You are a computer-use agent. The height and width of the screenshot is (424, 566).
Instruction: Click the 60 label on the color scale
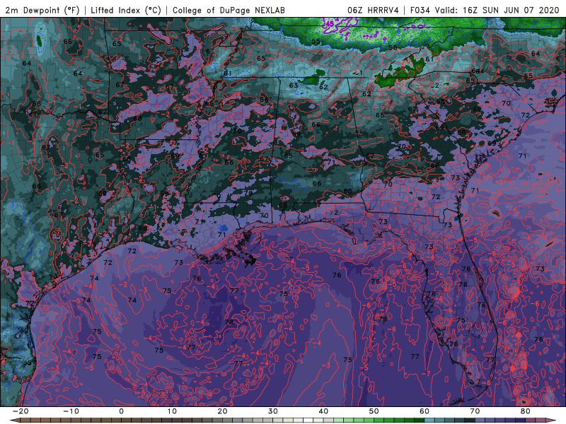click(424, 411)
